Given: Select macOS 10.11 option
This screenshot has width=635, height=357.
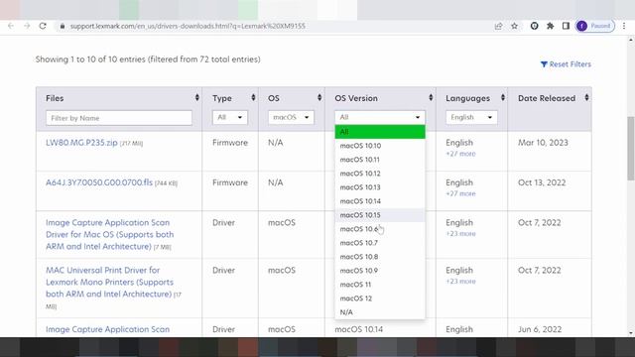Looking at the screenshot, I should (x=380, y=160).
